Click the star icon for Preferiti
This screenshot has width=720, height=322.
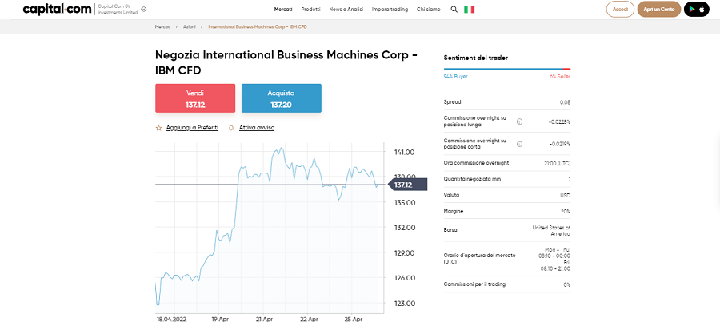[159, 128]
